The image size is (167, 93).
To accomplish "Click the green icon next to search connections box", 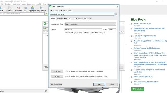I will coord(46,14).
